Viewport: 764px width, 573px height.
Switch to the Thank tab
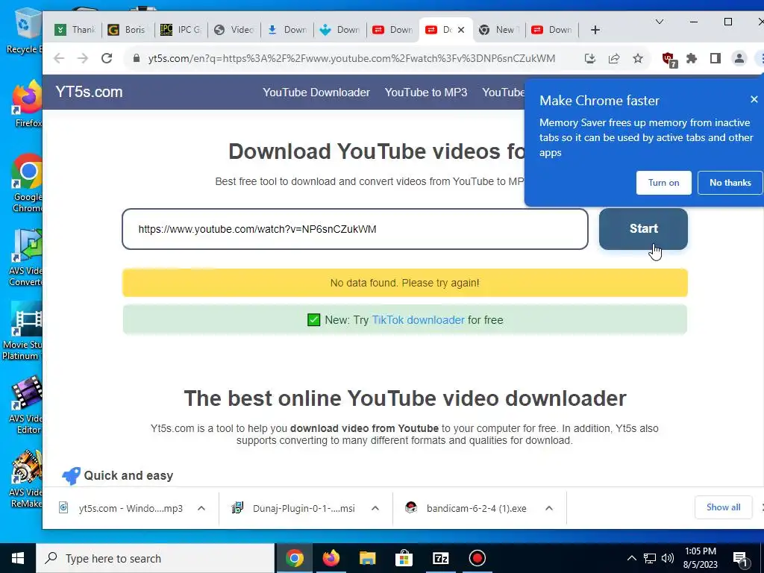click(75, 30)
